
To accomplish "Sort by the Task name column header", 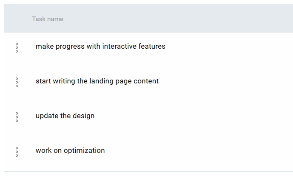I will (x=48, y=19).
